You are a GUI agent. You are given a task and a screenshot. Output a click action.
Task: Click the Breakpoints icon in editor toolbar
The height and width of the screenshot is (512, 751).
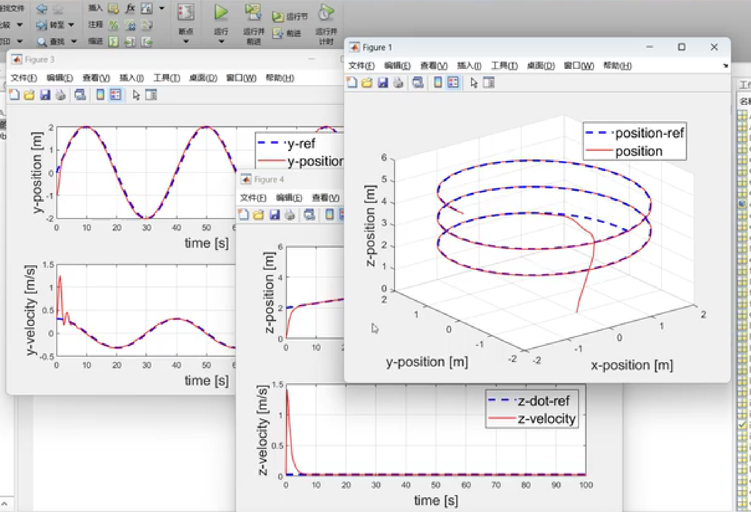tap(186, 13)
